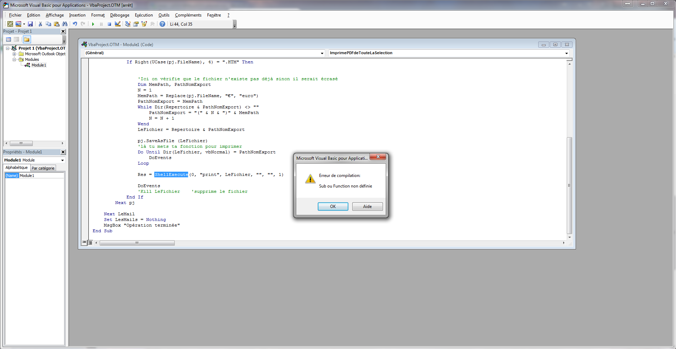676x349 pixels.
Task: Open Fenêtre menu
Action: (x=214, y=15)
